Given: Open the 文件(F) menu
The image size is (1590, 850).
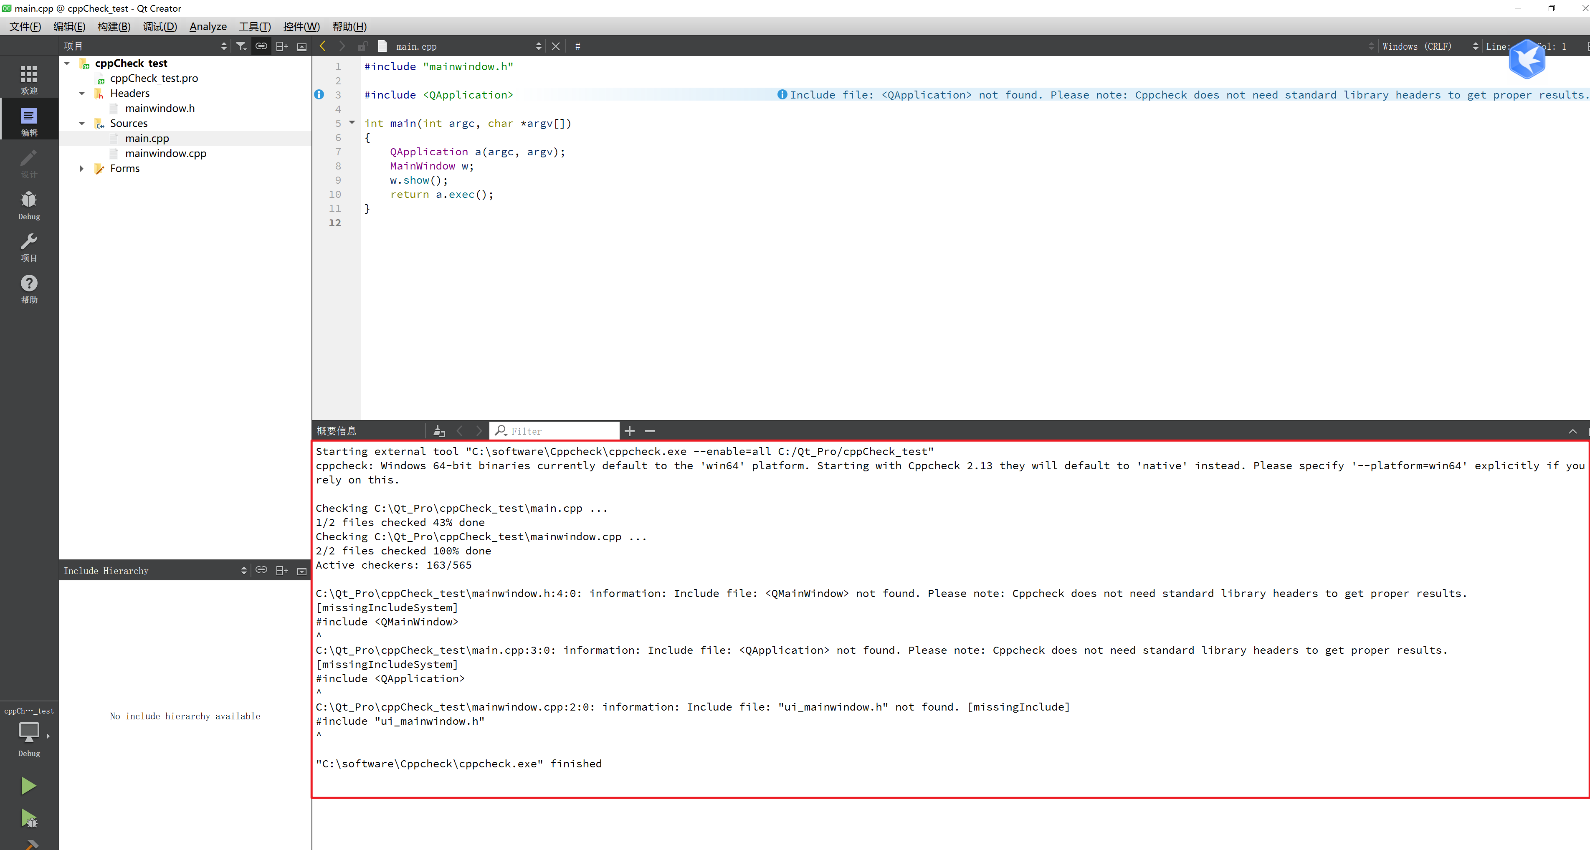Looking at the screenshot, I should [x=23, y=26].
